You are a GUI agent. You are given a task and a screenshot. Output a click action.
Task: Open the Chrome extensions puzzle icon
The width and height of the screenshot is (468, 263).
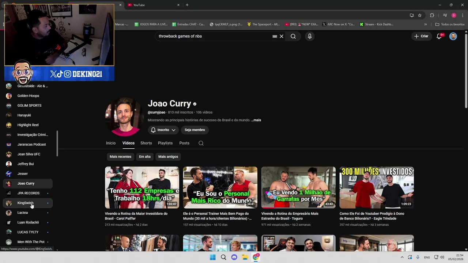pyautogui.click(x=432, y=15)
